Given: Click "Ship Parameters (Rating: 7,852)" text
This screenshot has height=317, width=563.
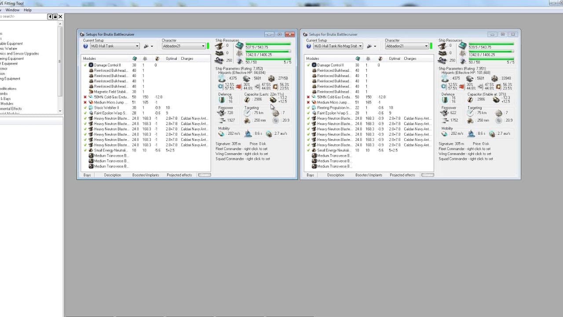Looking at the screenshot, I should (239, 68).
